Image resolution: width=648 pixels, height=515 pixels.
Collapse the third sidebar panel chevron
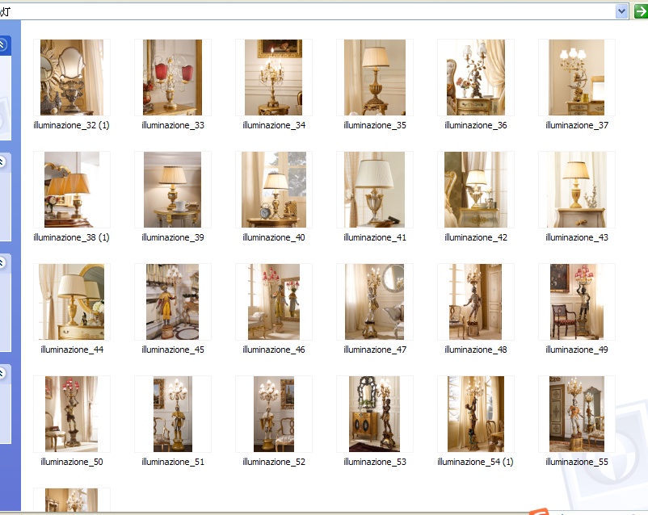pyautogui.click(x=2, y=263)
